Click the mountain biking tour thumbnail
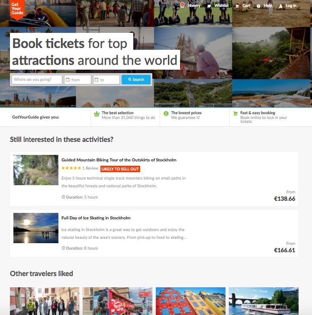312x315 pixels. coord(36,170)
